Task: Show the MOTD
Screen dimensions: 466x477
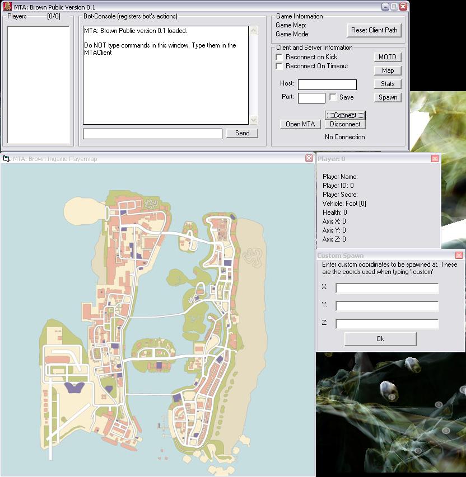Action: [x=388, y=57]
